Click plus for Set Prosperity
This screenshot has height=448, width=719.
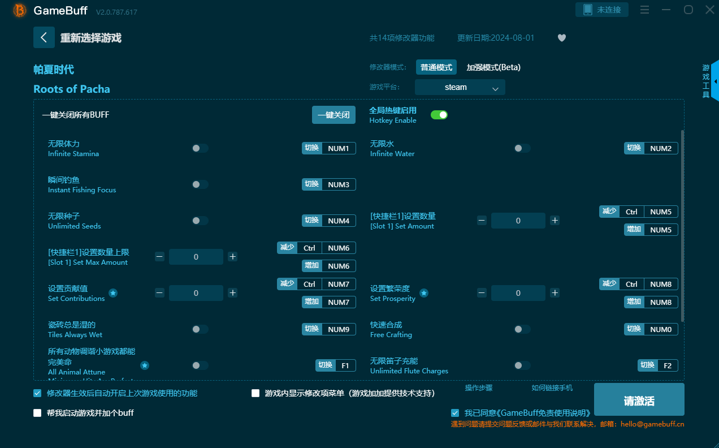tap(555, 293)
